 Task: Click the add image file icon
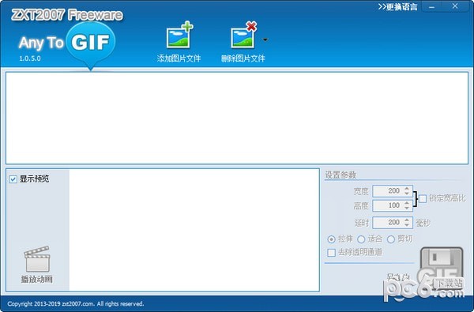coord(179,35)
